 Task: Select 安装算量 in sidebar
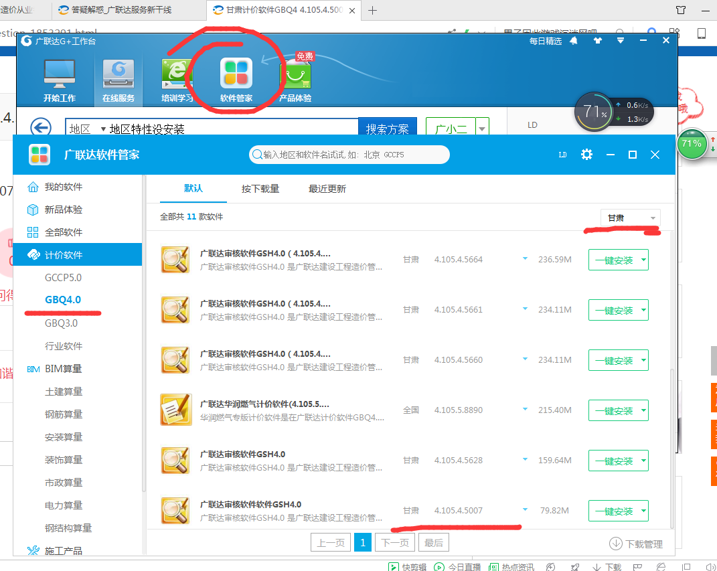click(64, 437)
